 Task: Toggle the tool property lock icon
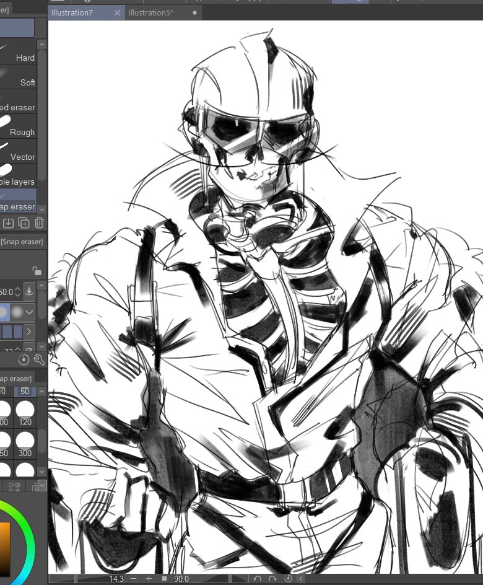[x=37, y=271]
